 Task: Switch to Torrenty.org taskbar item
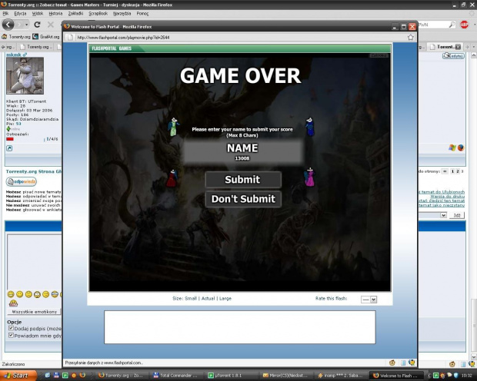coord(122,376)
